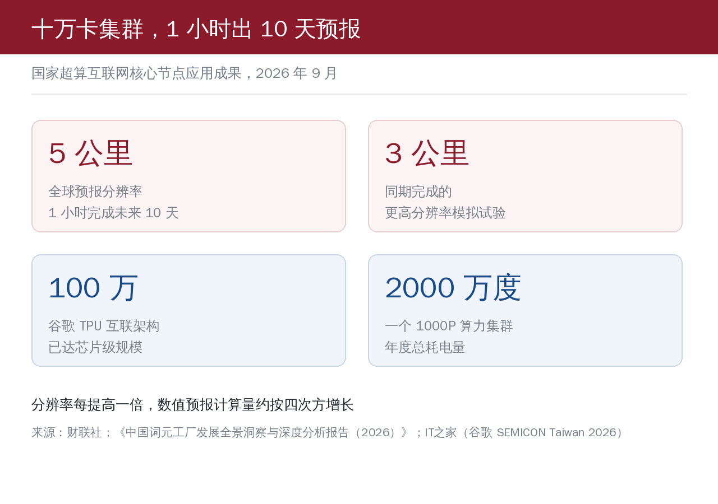The image size is (718, 504).
Task: Click the sentence 分辨率每提高一倍，数值预报计算量约按四次方增长
Action: click(x=192, y=404)
